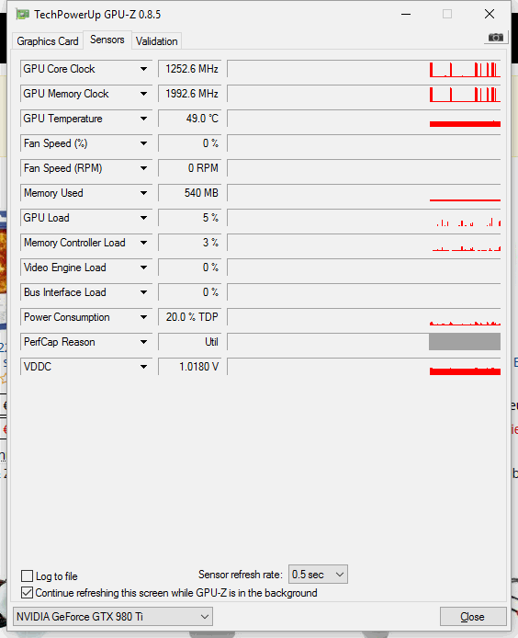
Task: Click the 1.0180 V VDDC value
Action: 189,367
